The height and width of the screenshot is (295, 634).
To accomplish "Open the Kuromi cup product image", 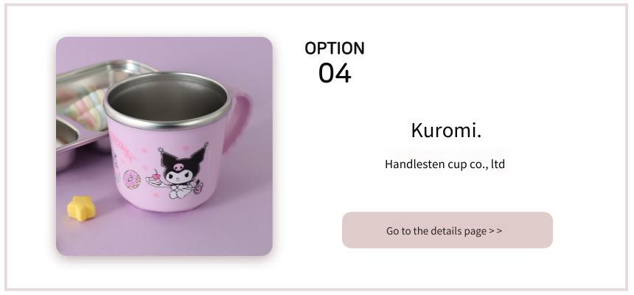I will click(164, 146).
